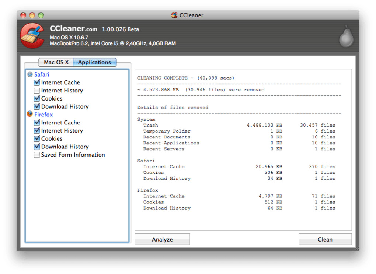Select the Safari group heading
Viewport: 376px width, 274px height.
click(x=42, y=74)
